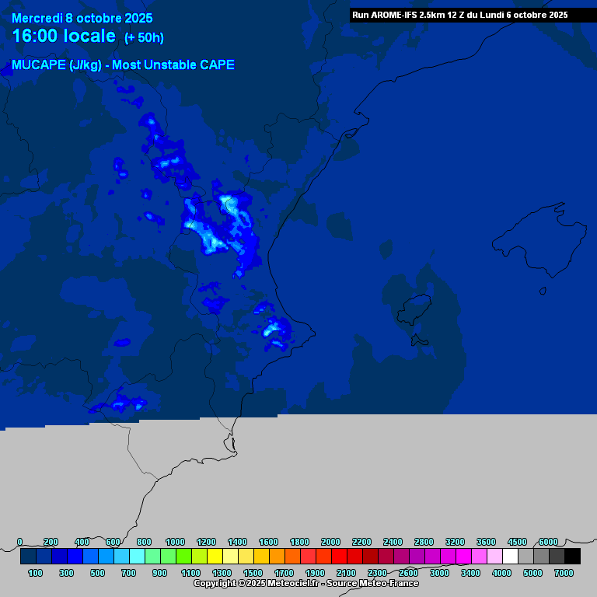
Task: Click the "Mercredi 8 octobre 2025" date
Action: (82, 18)
